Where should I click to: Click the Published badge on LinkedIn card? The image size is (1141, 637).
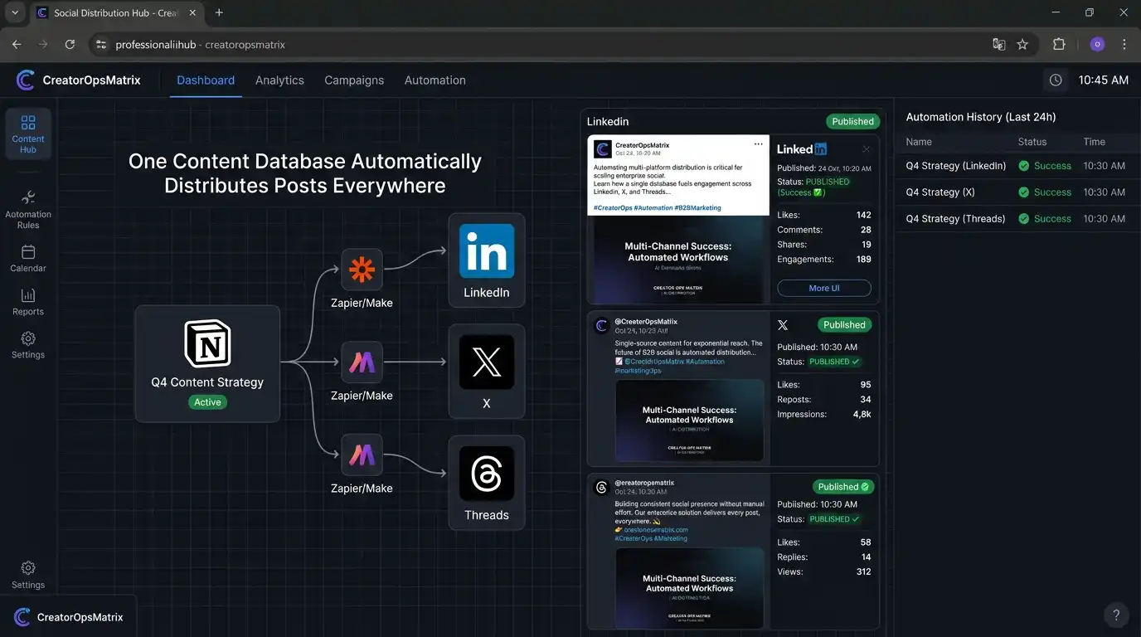point(852,121)
